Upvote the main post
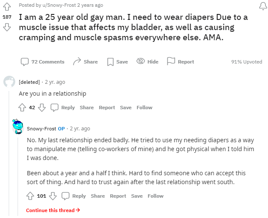 pos(7,7)
